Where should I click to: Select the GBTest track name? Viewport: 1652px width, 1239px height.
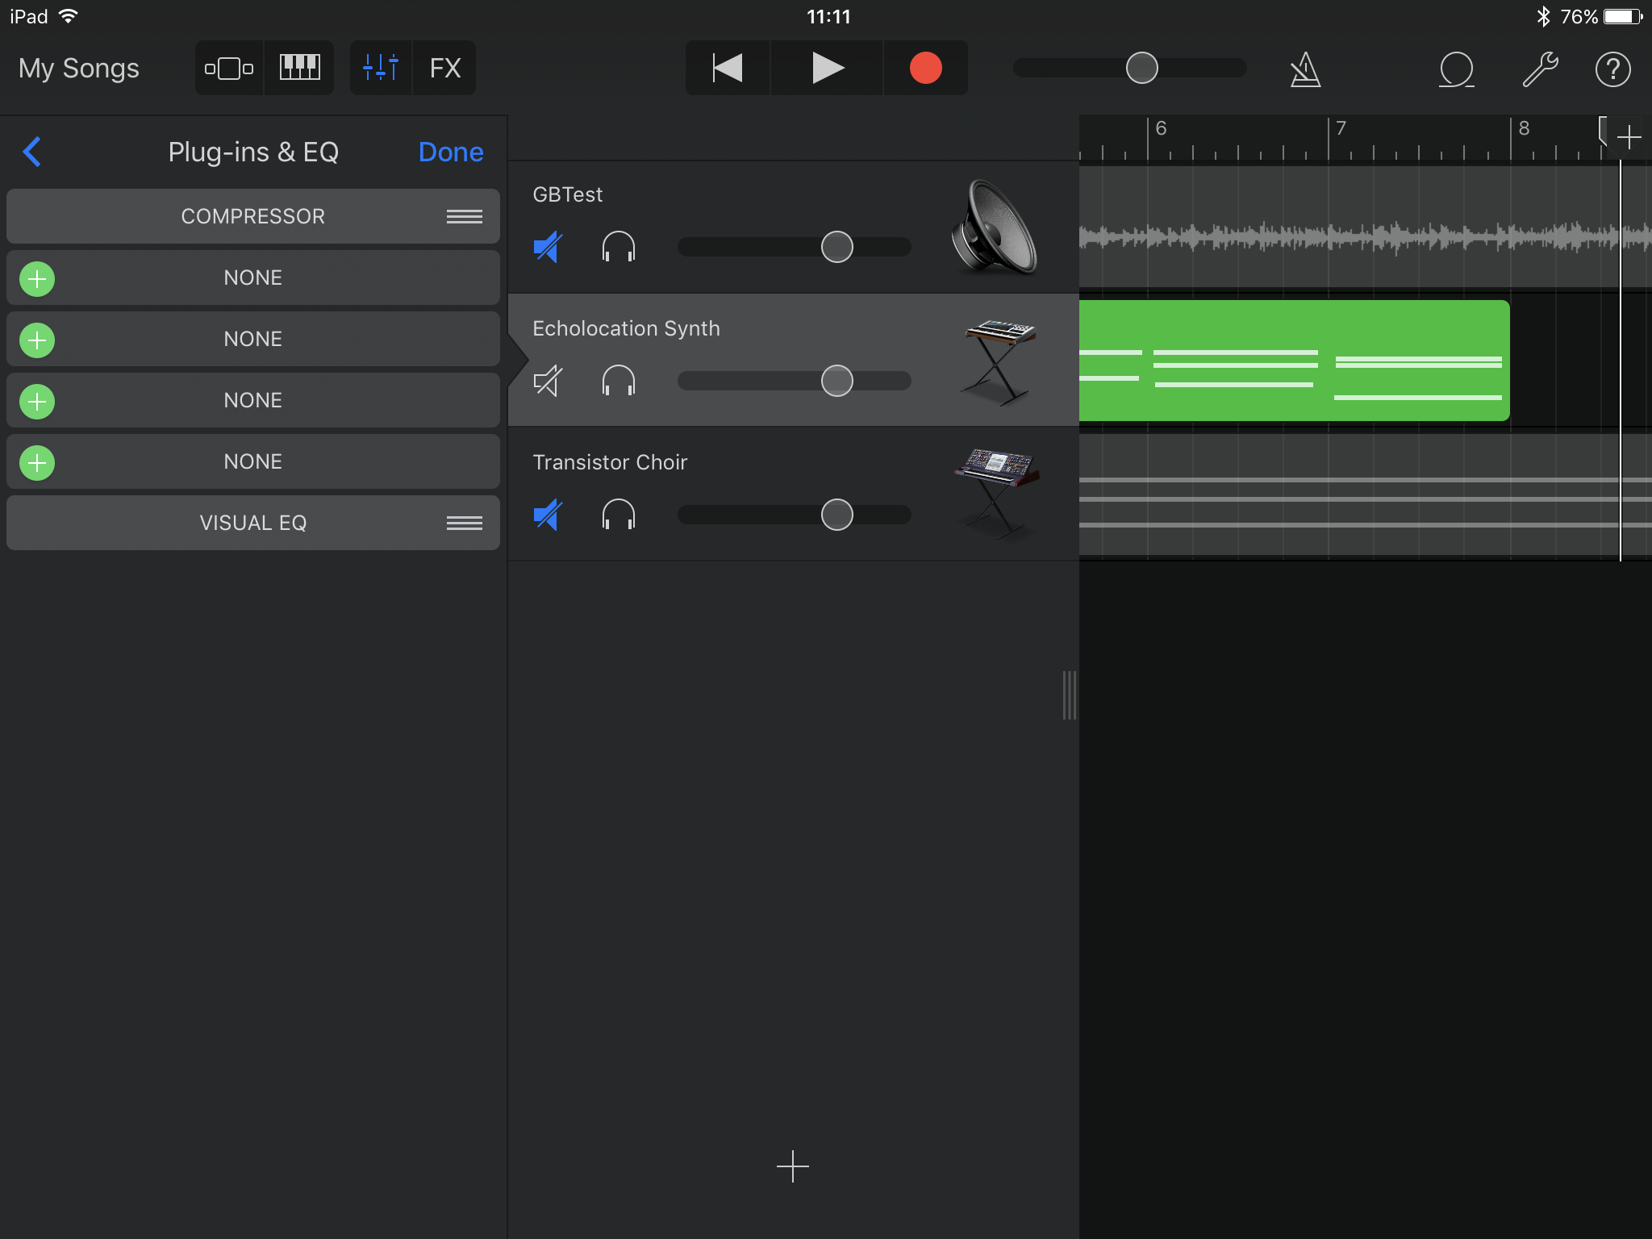(567, 194)
